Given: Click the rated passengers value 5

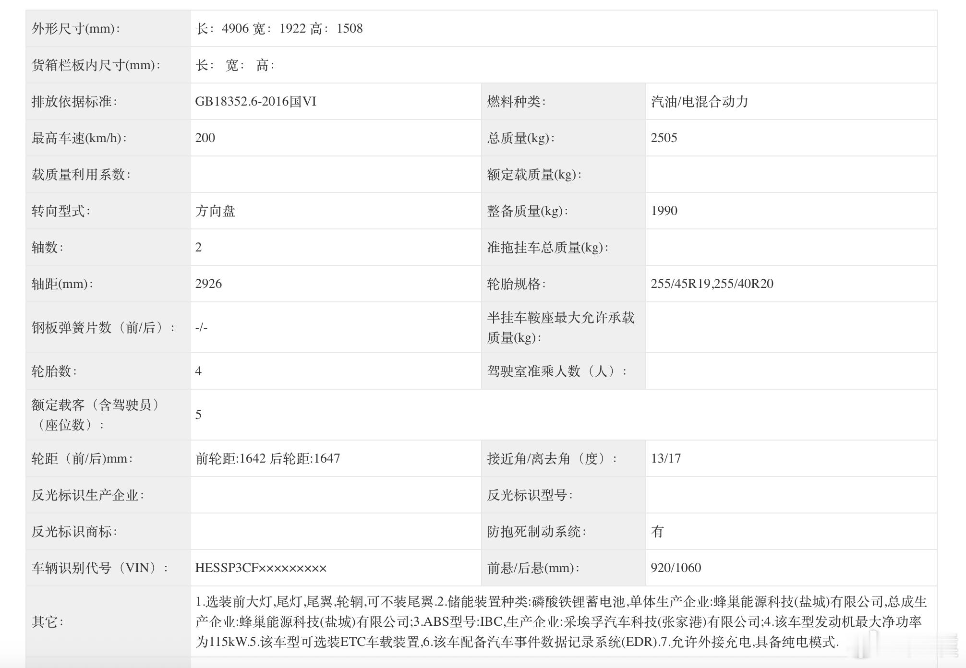Looking at the screenshot, I should [x=198, y=415].
